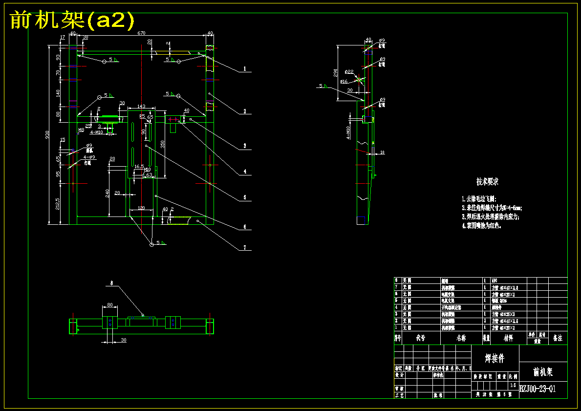This screenshot has height=411, width=581.
Task: Click the 阶段标记 label cell
Action: click(x=483, y=376)
